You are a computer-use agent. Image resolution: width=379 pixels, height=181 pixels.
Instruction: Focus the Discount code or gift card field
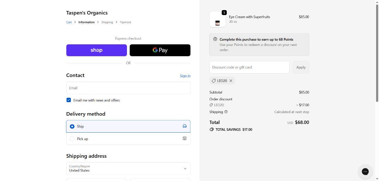pos(249,67)
